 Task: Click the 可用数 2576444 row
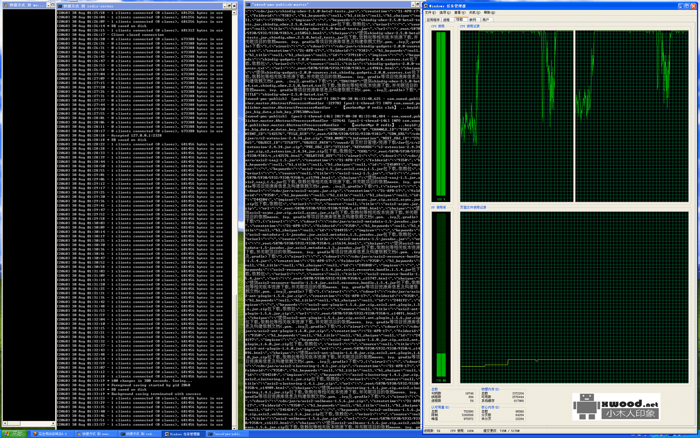tap(502, 397)
